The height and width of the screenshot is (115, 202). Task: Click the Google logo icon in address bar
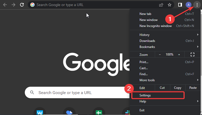(x=32, y=5)
